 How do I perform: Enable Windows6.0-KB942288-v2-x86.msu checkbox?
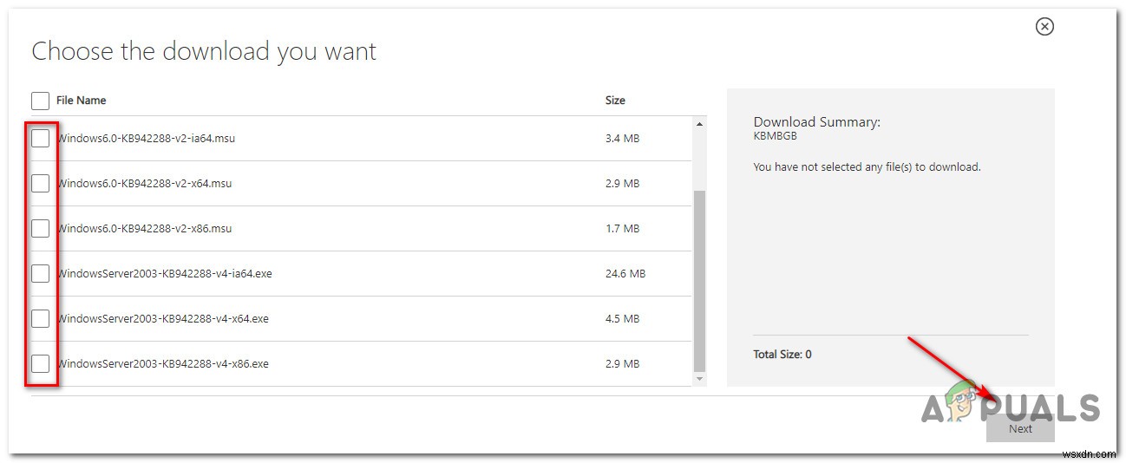[40, 229]
